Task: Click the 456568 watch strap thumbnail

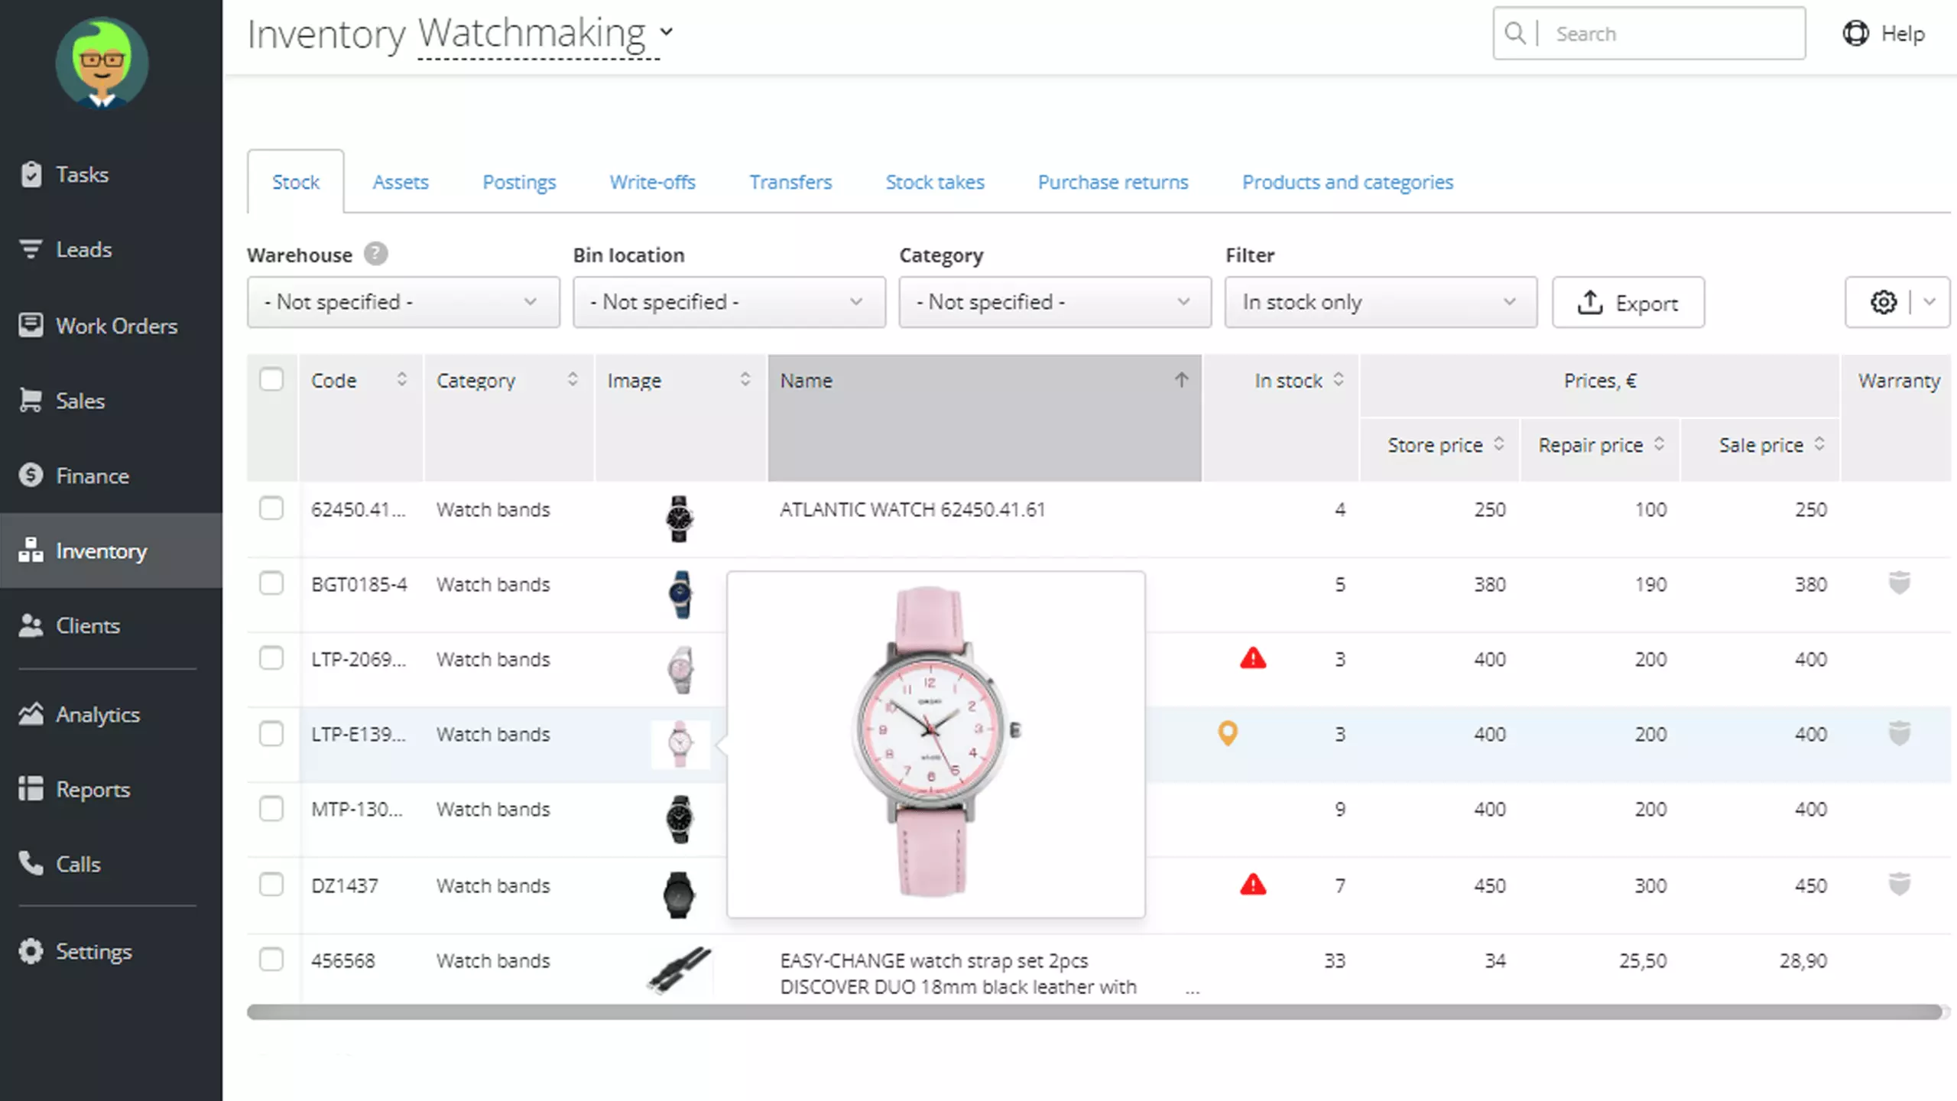Action: (679, 969)
